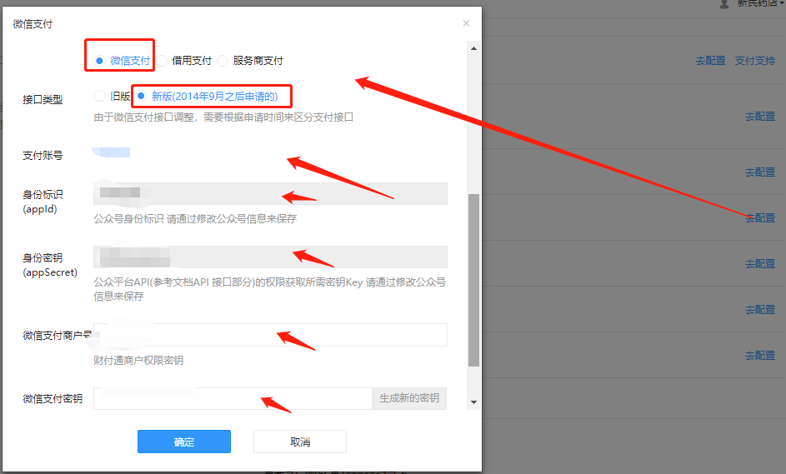Focus the 微信支付密钥 input field
This screenshot has height=474, width=786.
[233, 398]
